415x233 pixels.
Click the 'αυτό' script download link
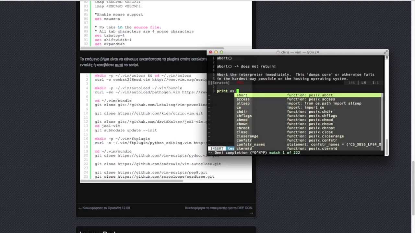119,65
